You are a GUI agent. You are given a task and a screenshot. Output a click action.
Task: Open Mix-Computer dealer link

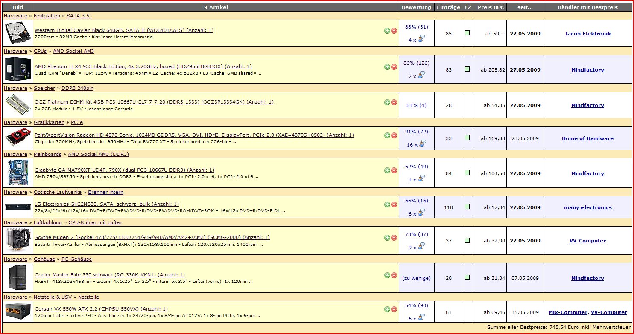(x=568, y=312)
